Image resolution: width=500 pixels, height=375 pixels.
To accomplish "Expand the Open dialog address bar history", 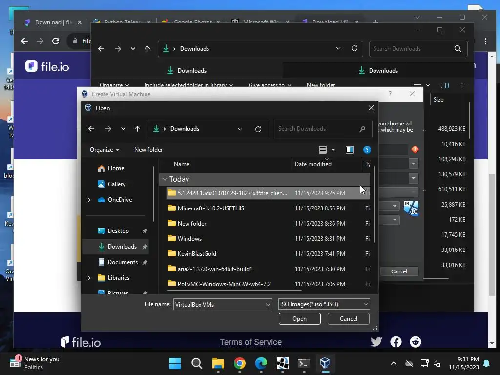I will tap(240, 129).
